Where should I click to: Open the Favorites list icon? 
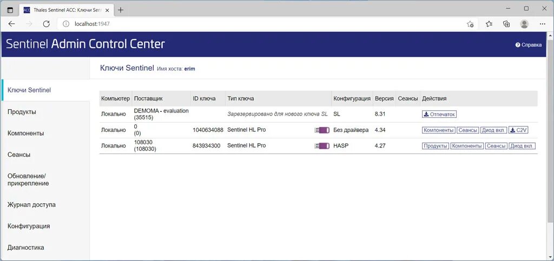point(489,24)
